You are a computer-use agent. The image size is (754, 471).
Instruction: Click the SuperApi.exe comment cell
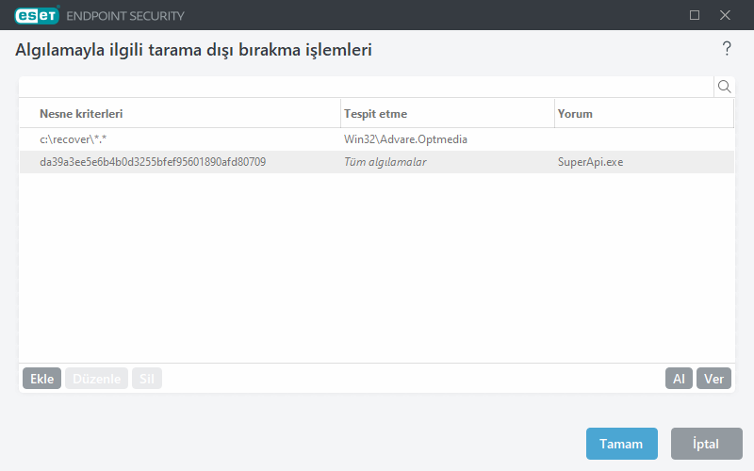pos(591,162)
